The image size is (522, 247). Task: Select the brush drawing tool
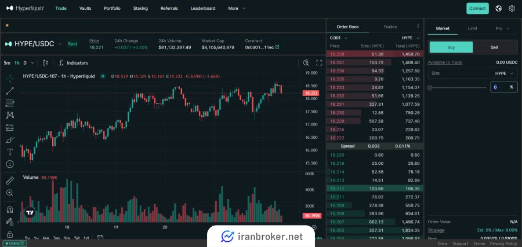pos(10,140)
